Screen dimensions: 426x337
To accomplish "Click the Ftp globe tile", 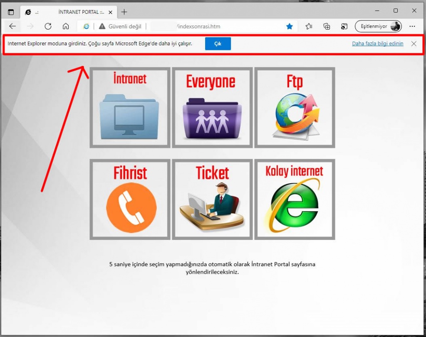I will [x=295, y=107].
